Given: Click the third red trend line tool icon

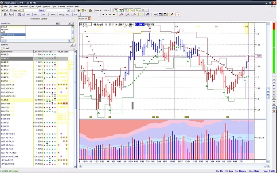Looking at the screenshot, I should 134,15.
